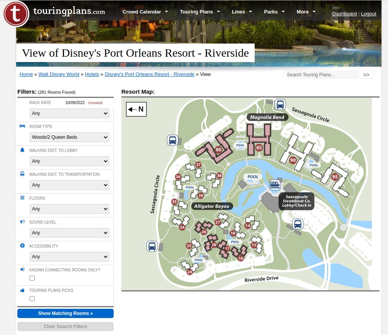
Task: Click the >> search submit button
Action: point(366,75)
